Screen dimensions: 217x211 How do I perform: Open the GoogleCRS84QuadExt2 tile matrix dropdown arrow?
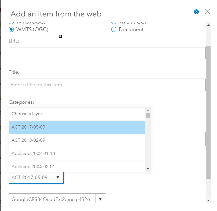101,199
